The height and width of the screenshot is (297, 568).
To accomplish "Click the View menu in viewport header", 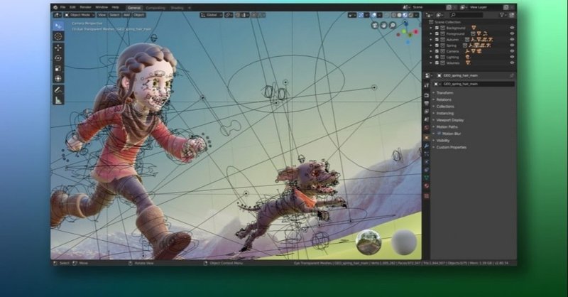I will [102, 15].
